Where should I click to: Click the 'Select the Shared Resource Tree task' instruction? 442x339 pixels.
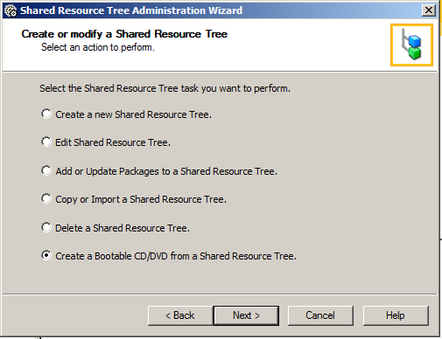165,88
